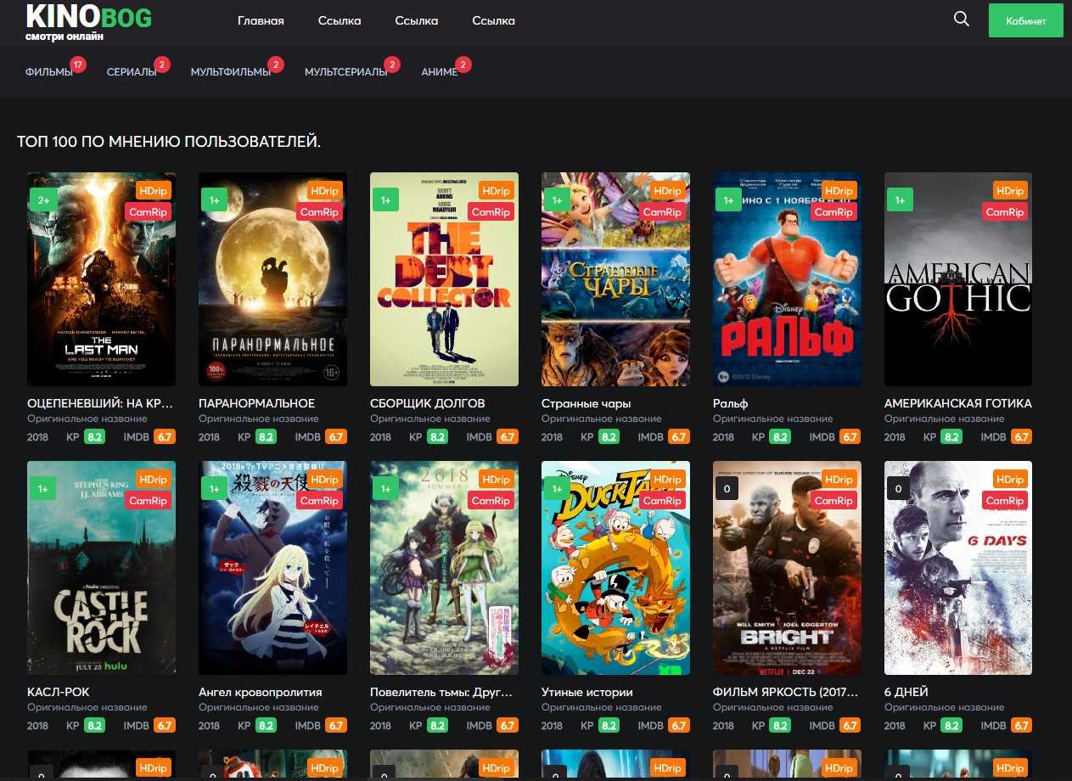Click the 0 badge on Bright poster

pos(727,488)
